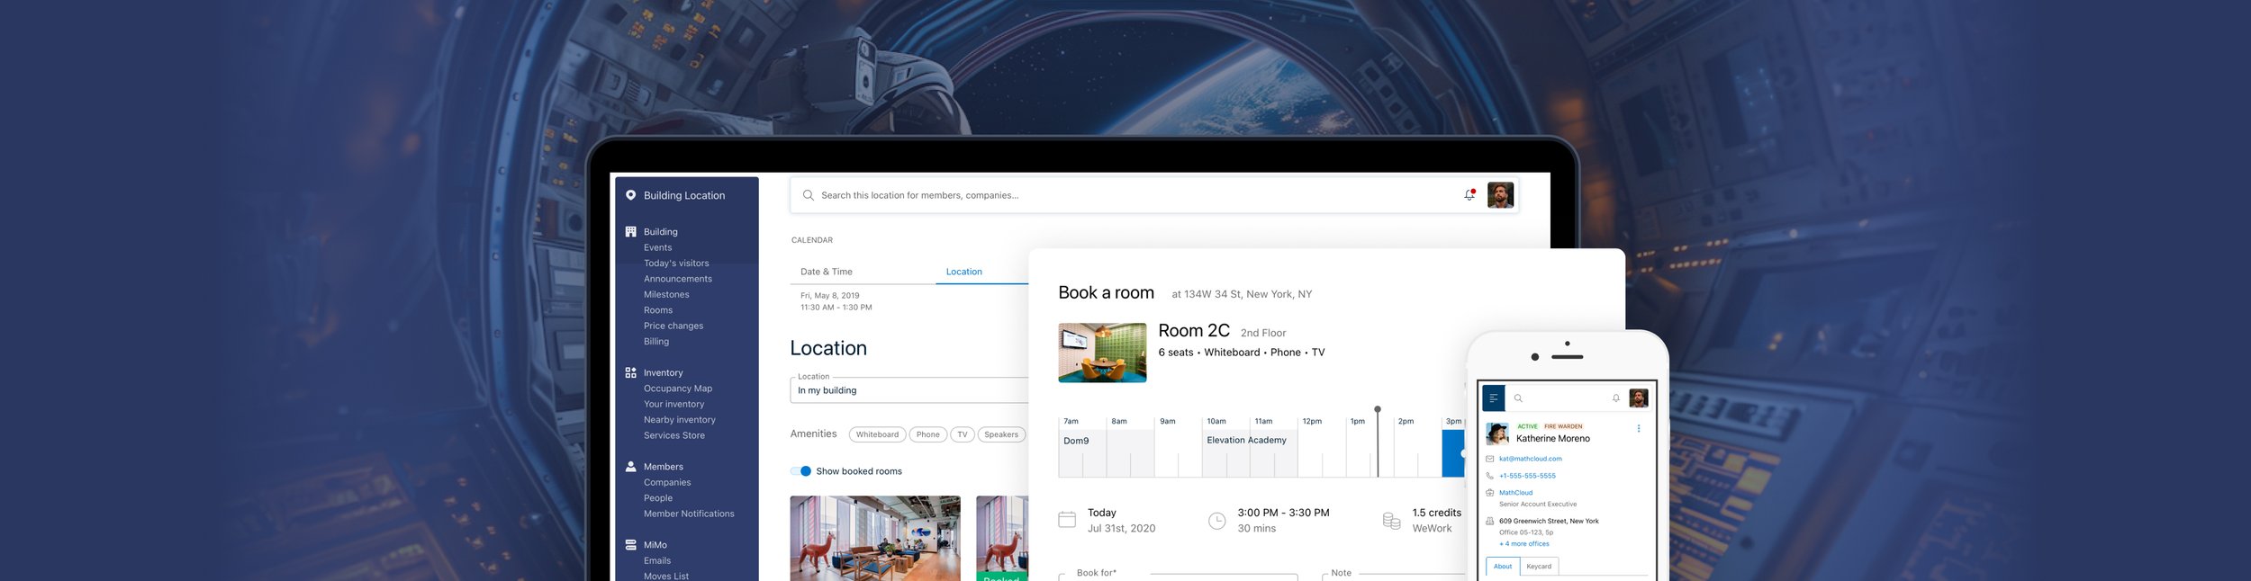Click the Inventory grid icon in sidebar
This screenshot has width=2251, height=581.
(x=630, y=372)
